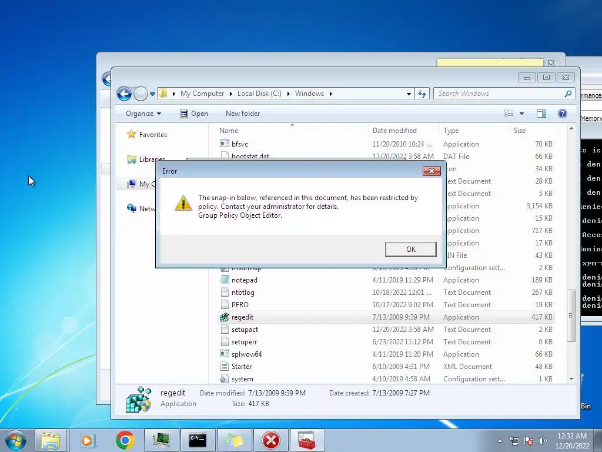Open recent locations dropdown arrow

(x=152, y=94)
